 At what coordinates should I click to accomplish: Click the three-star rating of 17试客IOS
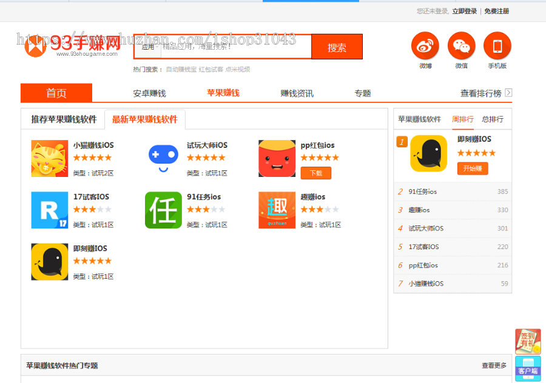coord(92,210)
